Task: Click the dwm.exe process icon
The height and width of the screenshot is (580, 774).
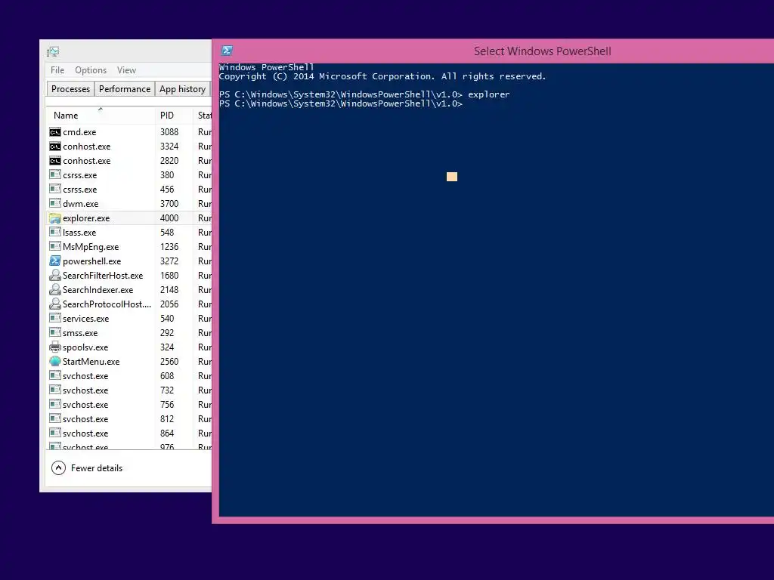Action: [54, 203]
